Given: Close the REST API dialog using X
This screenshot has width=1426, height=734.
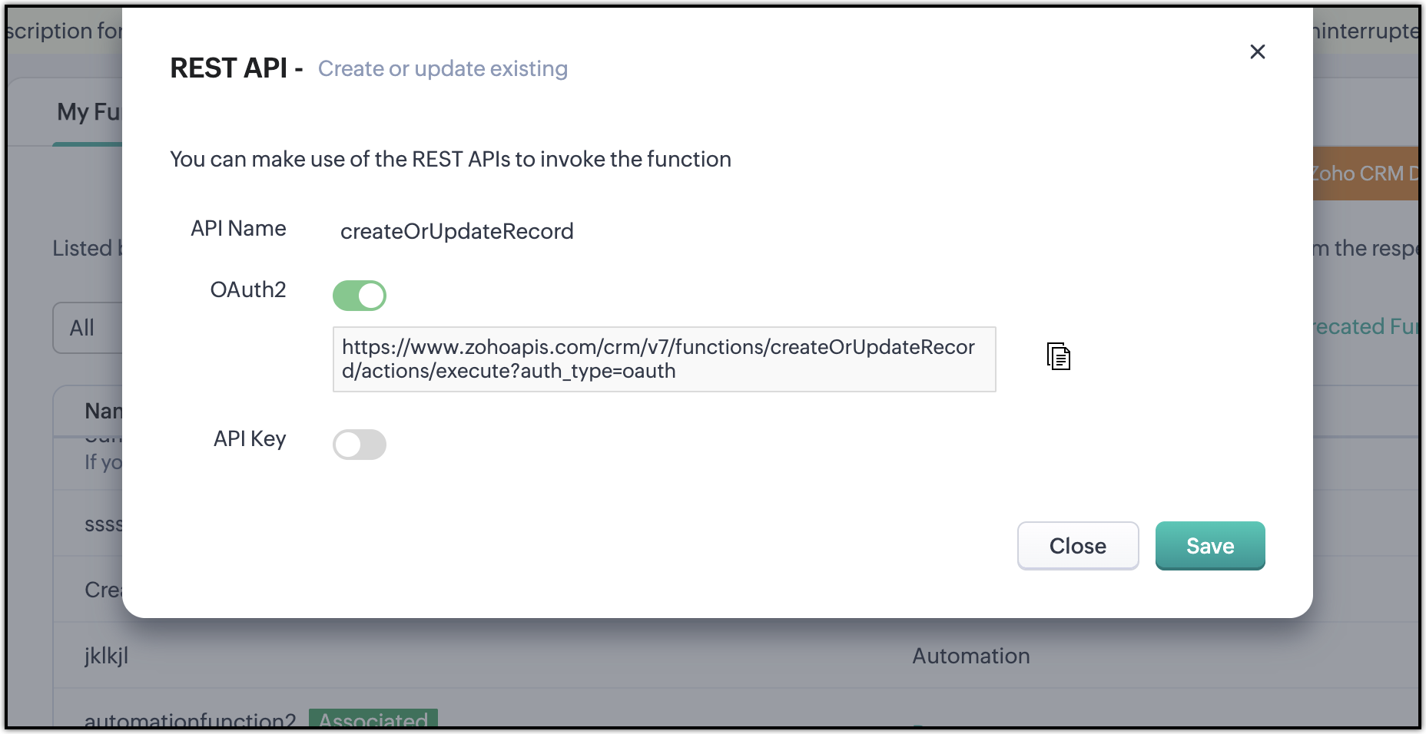Looking at the screenshot, I should coord(1258,51).
